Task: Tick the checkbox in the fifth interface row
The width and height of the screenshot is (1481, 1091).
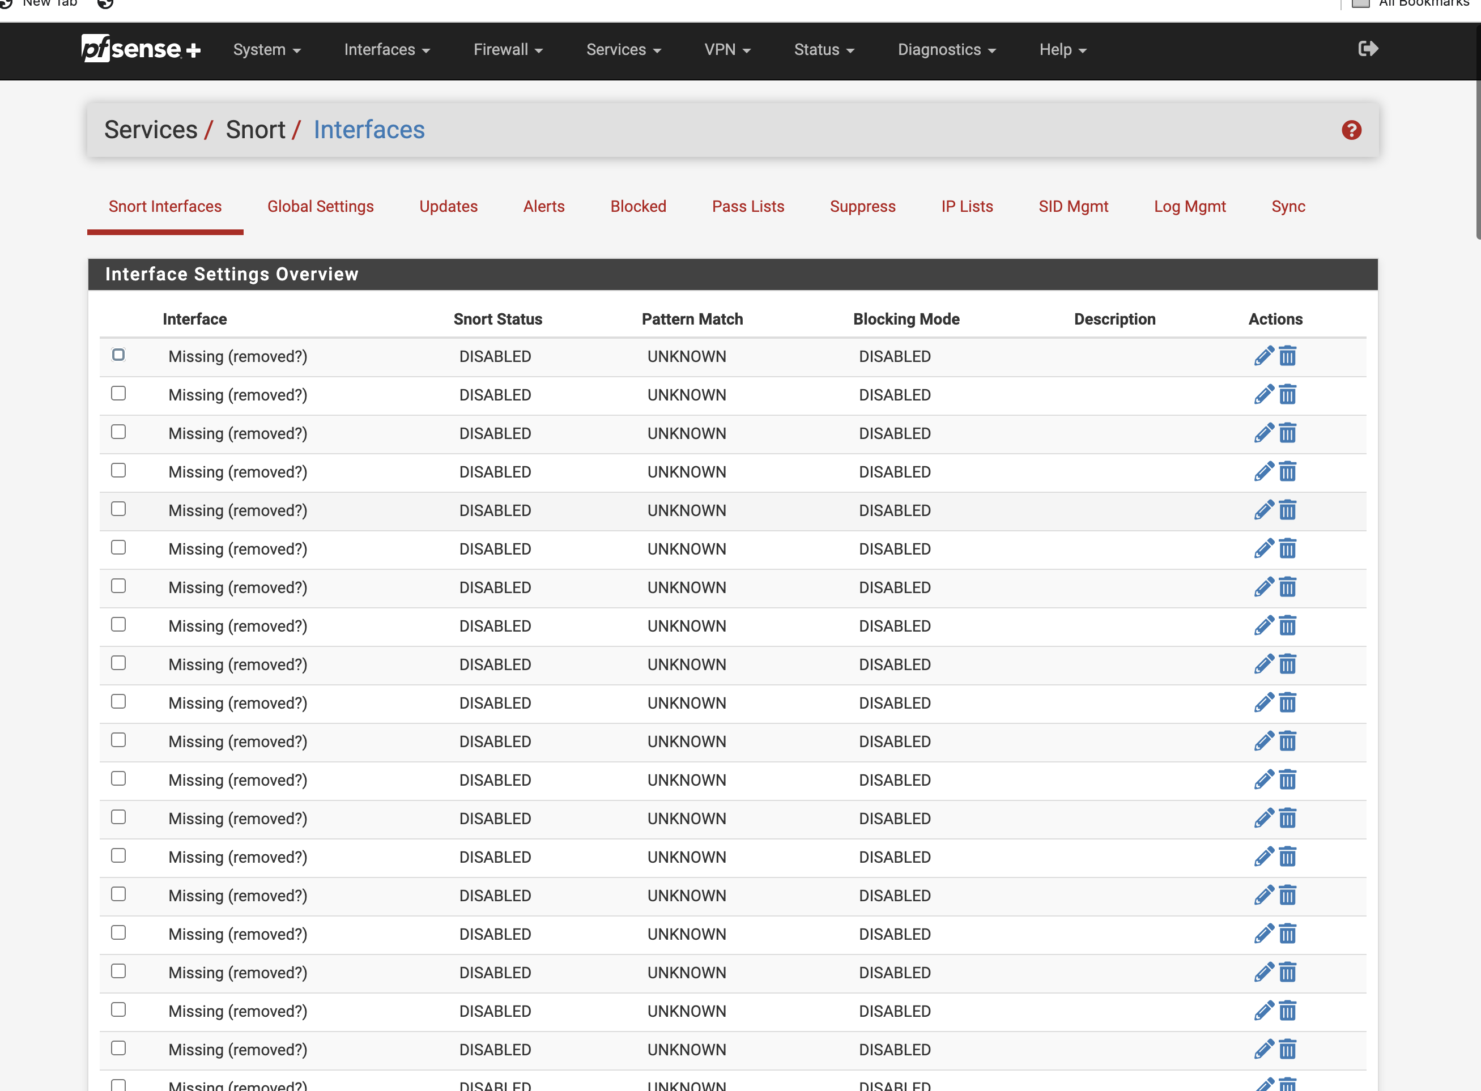Action: (118, 509)
